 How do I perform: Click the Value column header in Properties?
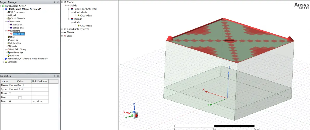(20, 81)
